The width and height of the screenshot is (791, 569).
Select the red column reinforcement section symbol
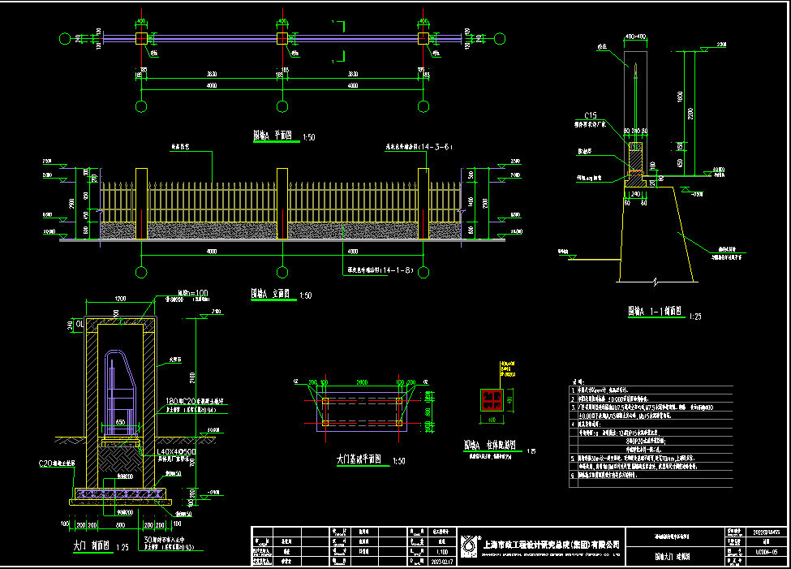tap(492, 399)
